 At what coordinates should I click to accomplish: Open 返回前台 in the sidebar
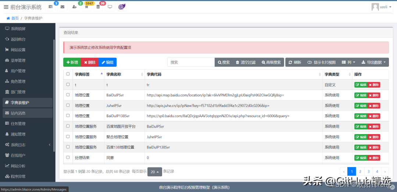[28, 39]
